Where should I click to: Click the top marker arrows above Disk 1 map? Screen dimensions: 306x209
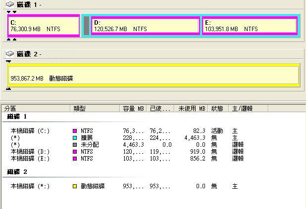pyautogui.click(x=11, y=12)
